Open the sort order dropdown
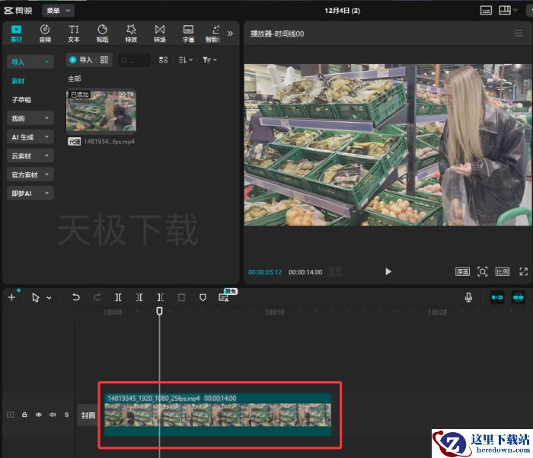Viewport: 533px width, 458px height. pyautogui.click(x=186, y=60)
